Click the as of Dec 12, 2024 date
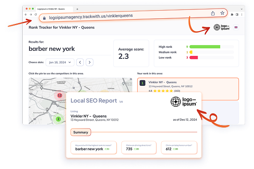This screenshot has width=254, height=169. 185,119
